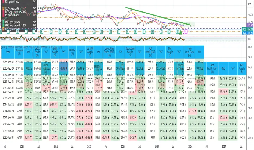
Task: Click the Year column header
Action: (x=8, y=52)
